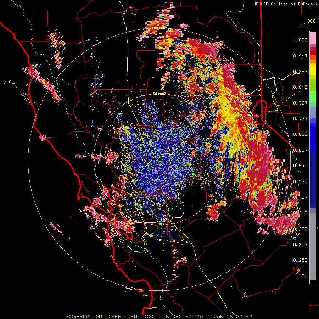319x319 pixels.
Task: Click the DCC label above the color scale
Action: [x=311, y=21]
